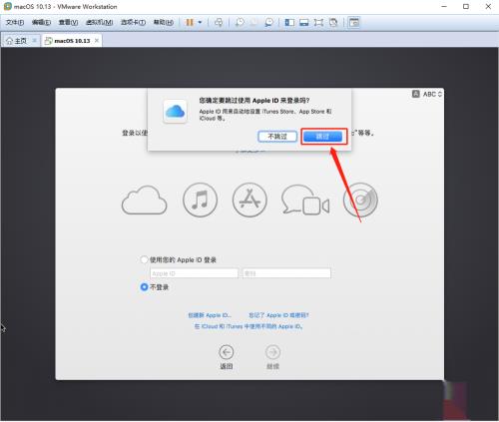Click the full screen mode toolbar icon
The width and height of the screenshot is (499, 422).
click(318, 22)
